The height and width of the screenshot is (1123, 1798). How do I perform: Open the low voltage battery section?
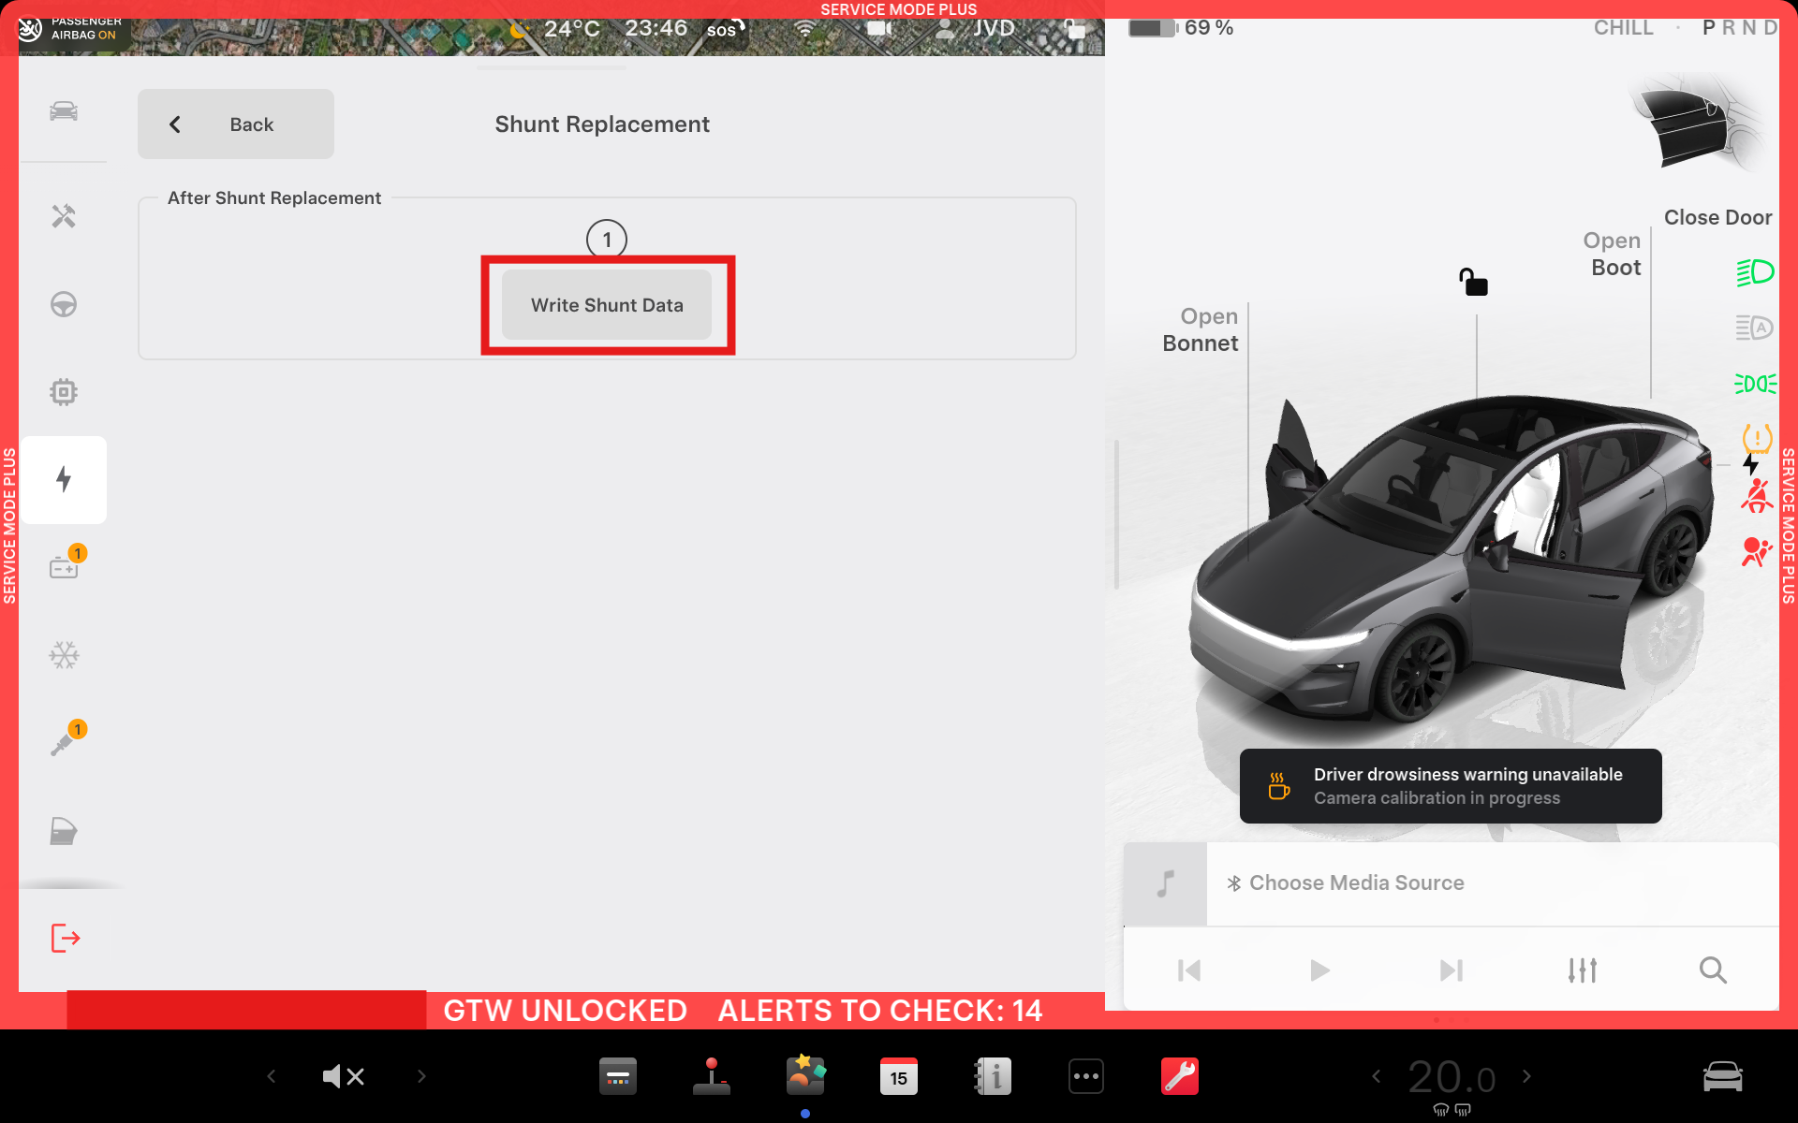(64, 567)
